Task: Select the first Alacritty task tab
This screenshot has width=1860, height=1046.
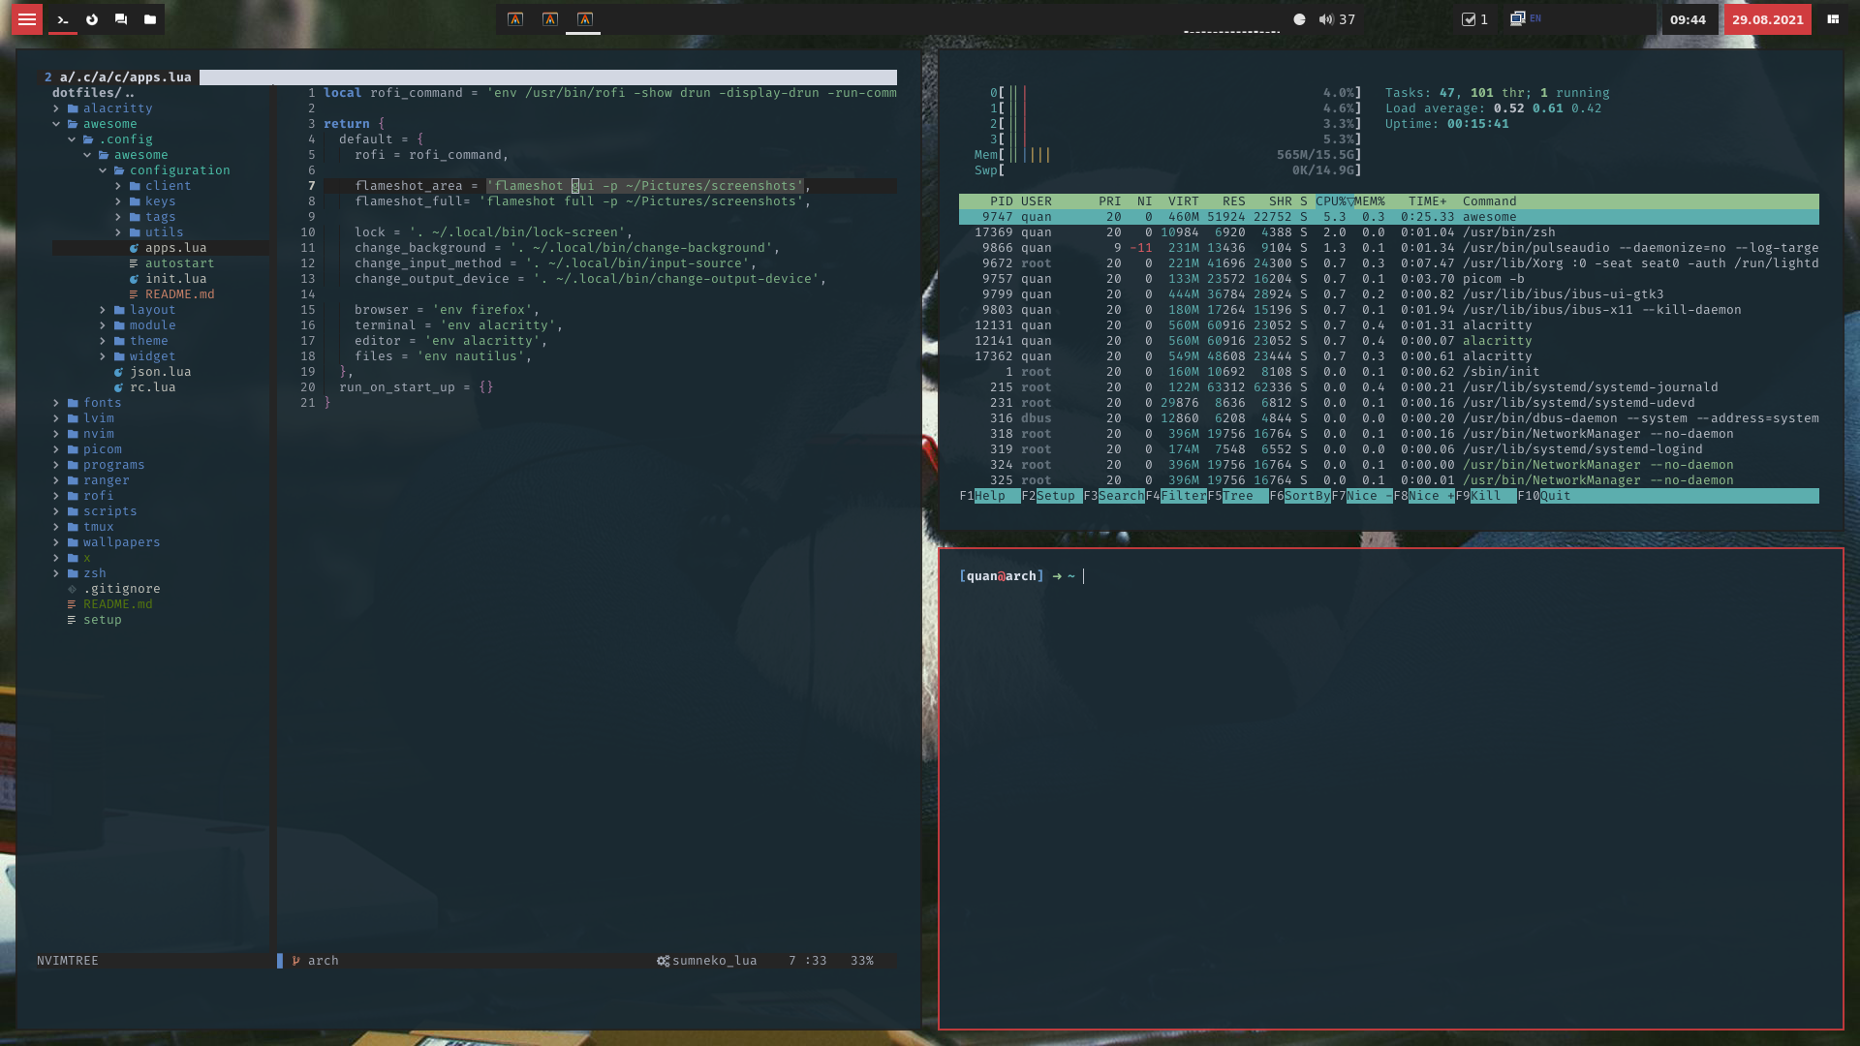Action: pos(515,19)
